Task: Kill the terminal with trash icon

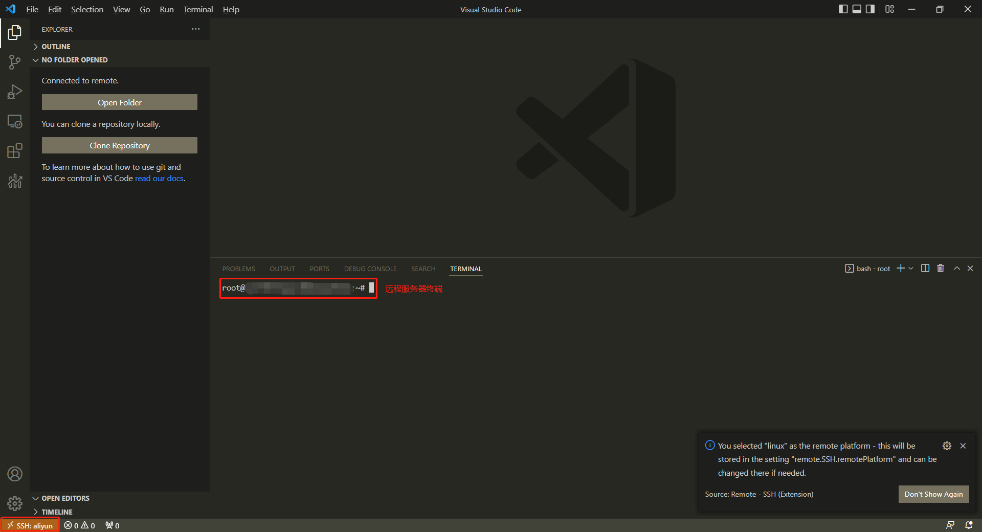Action: [940, 269]
